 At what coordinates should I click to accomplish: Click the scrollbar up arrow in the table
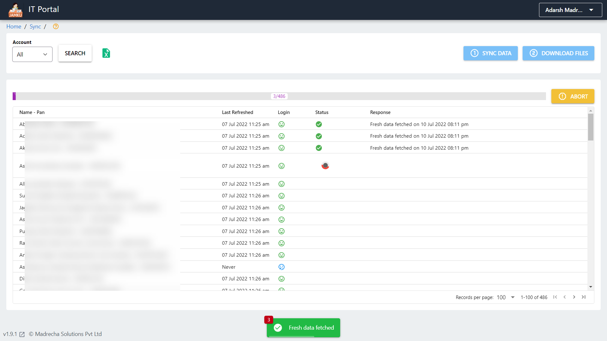[x=591, y=111]
